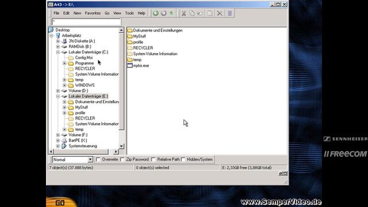Select Lokaler Datenträger (E:) in tree
Image resolution: width=368 pixels, height=207 pixels.
coord(88,96)
